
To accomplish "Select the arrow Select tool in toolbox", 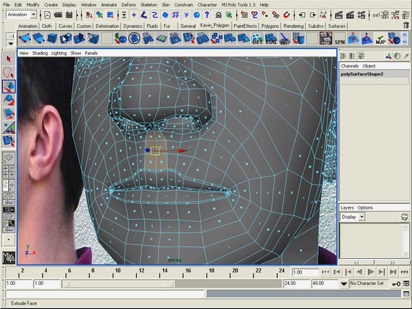I will 9,59.
